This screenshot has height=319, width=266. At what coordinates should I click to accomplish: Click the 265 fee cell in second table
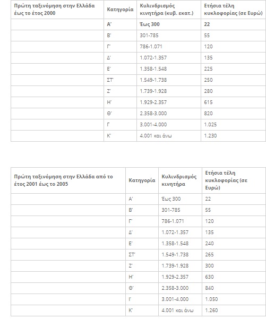coord(234,255)
